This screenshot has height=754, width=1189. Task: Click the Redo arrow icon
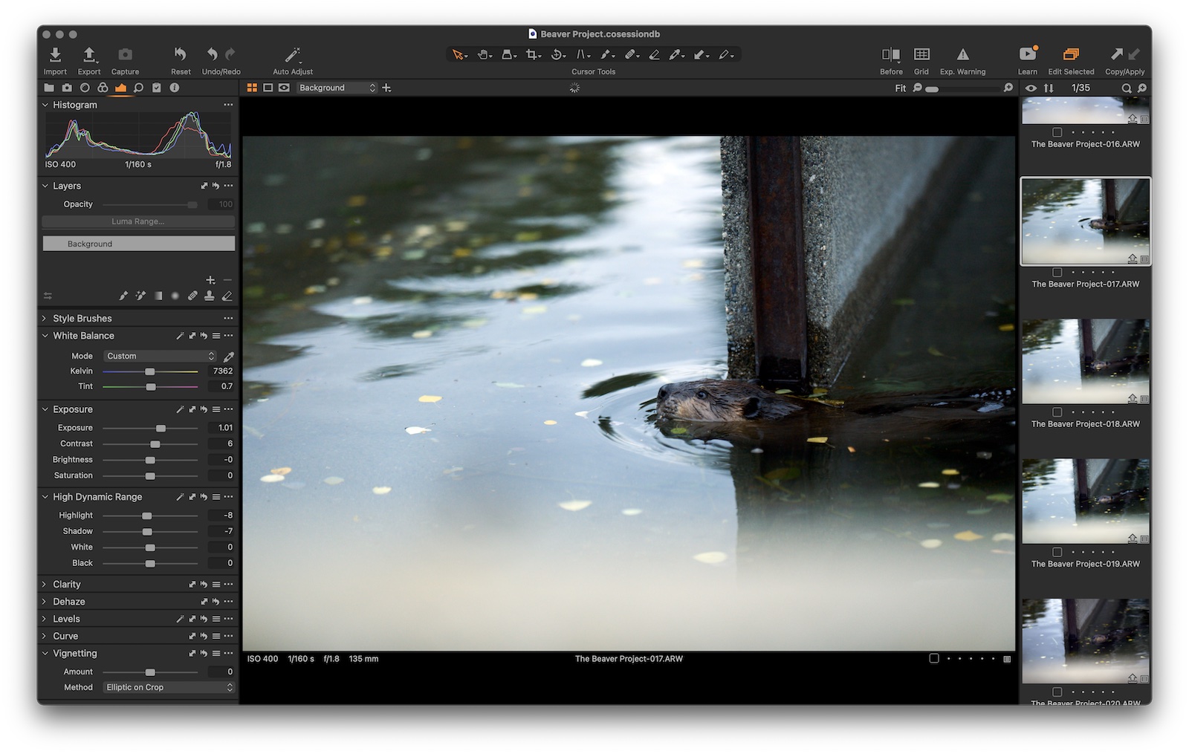[x=230, y=54]
